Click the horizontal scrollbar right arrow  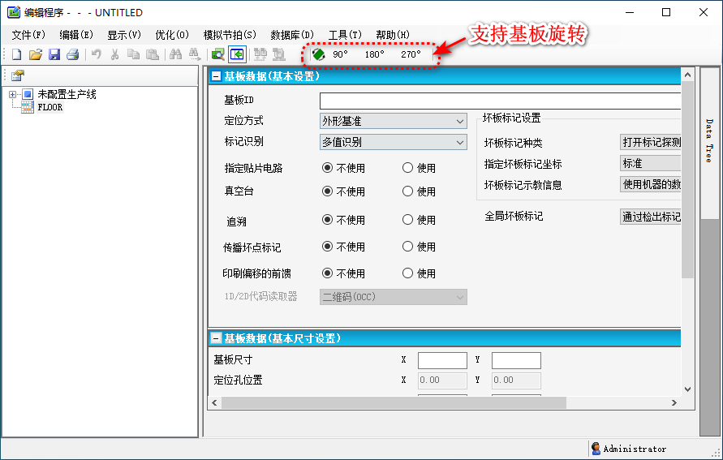(674, 402)
